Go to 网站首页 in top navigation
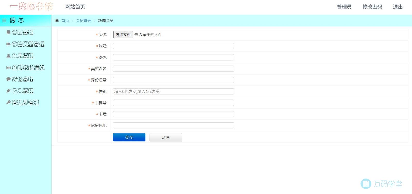This screenshot has width=412, height=194. [x=75, y=7]
